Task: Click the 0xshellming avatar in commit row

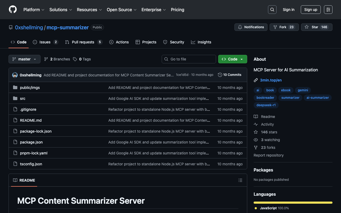Action: (15, 75)
